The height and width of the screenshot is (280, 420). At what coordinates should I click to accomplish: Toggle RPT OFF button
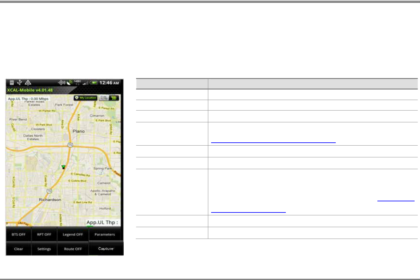[x=44, y=235]
